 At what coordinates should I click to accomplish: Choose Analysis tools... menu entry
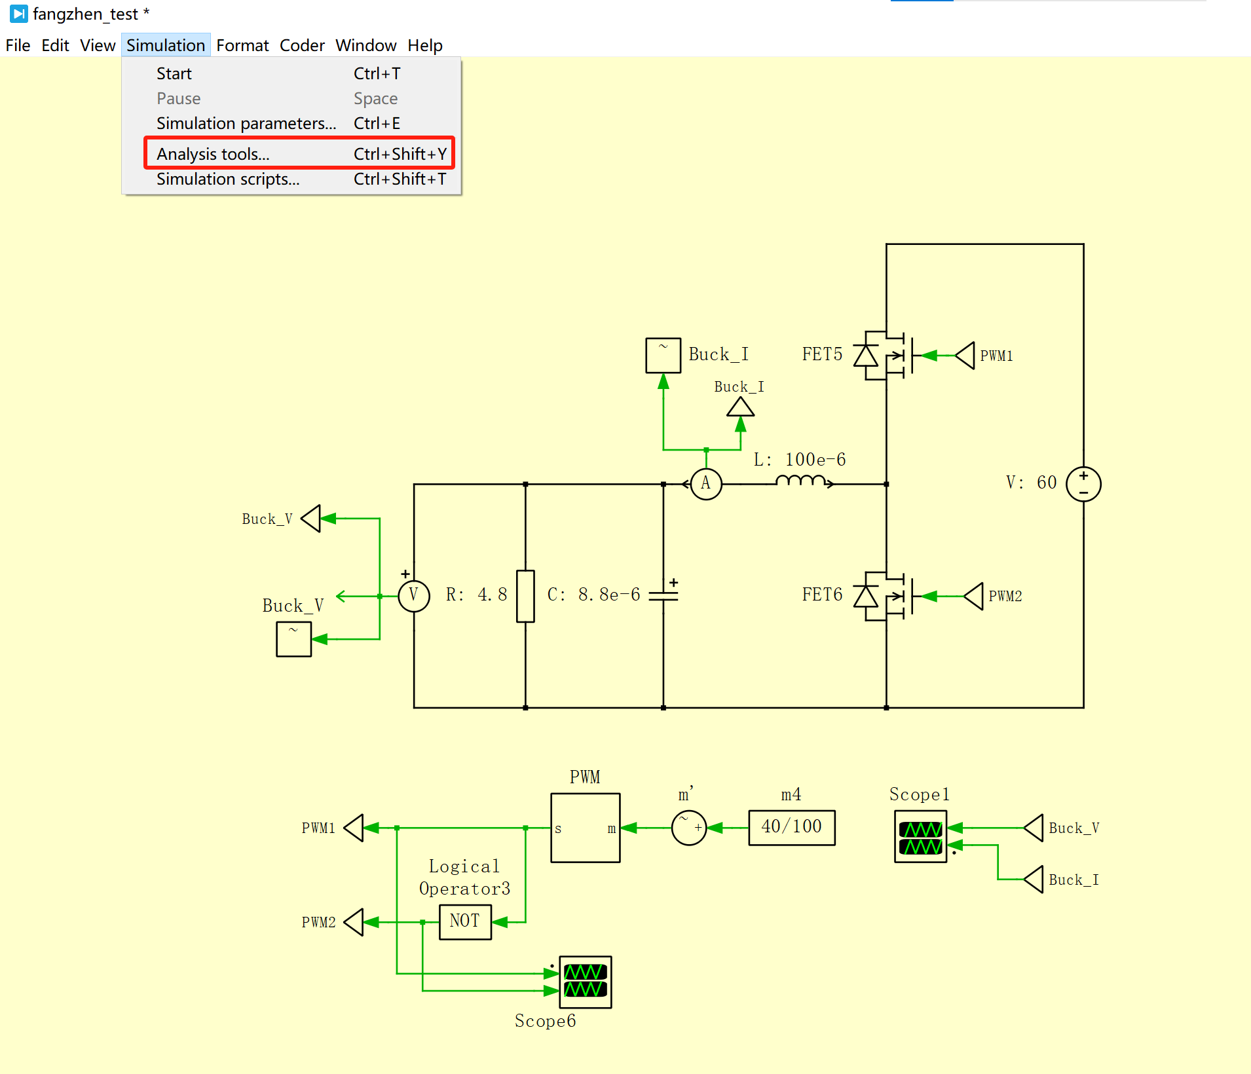(291, 154)
